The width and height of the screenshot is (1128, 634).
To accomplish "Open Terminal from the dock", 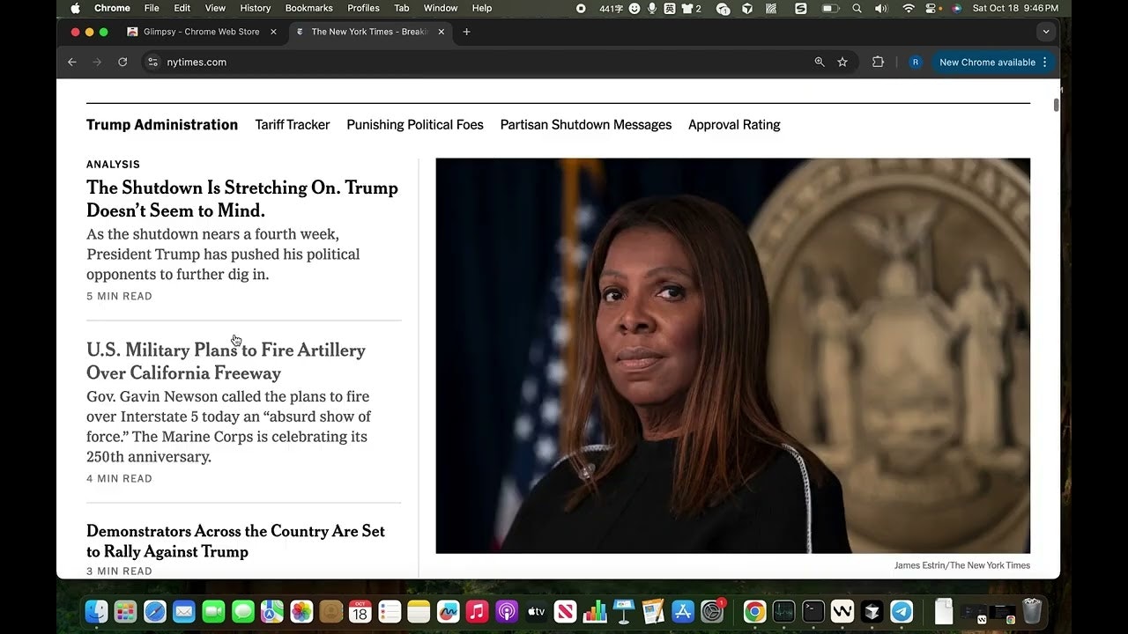I will coord(813,611).
